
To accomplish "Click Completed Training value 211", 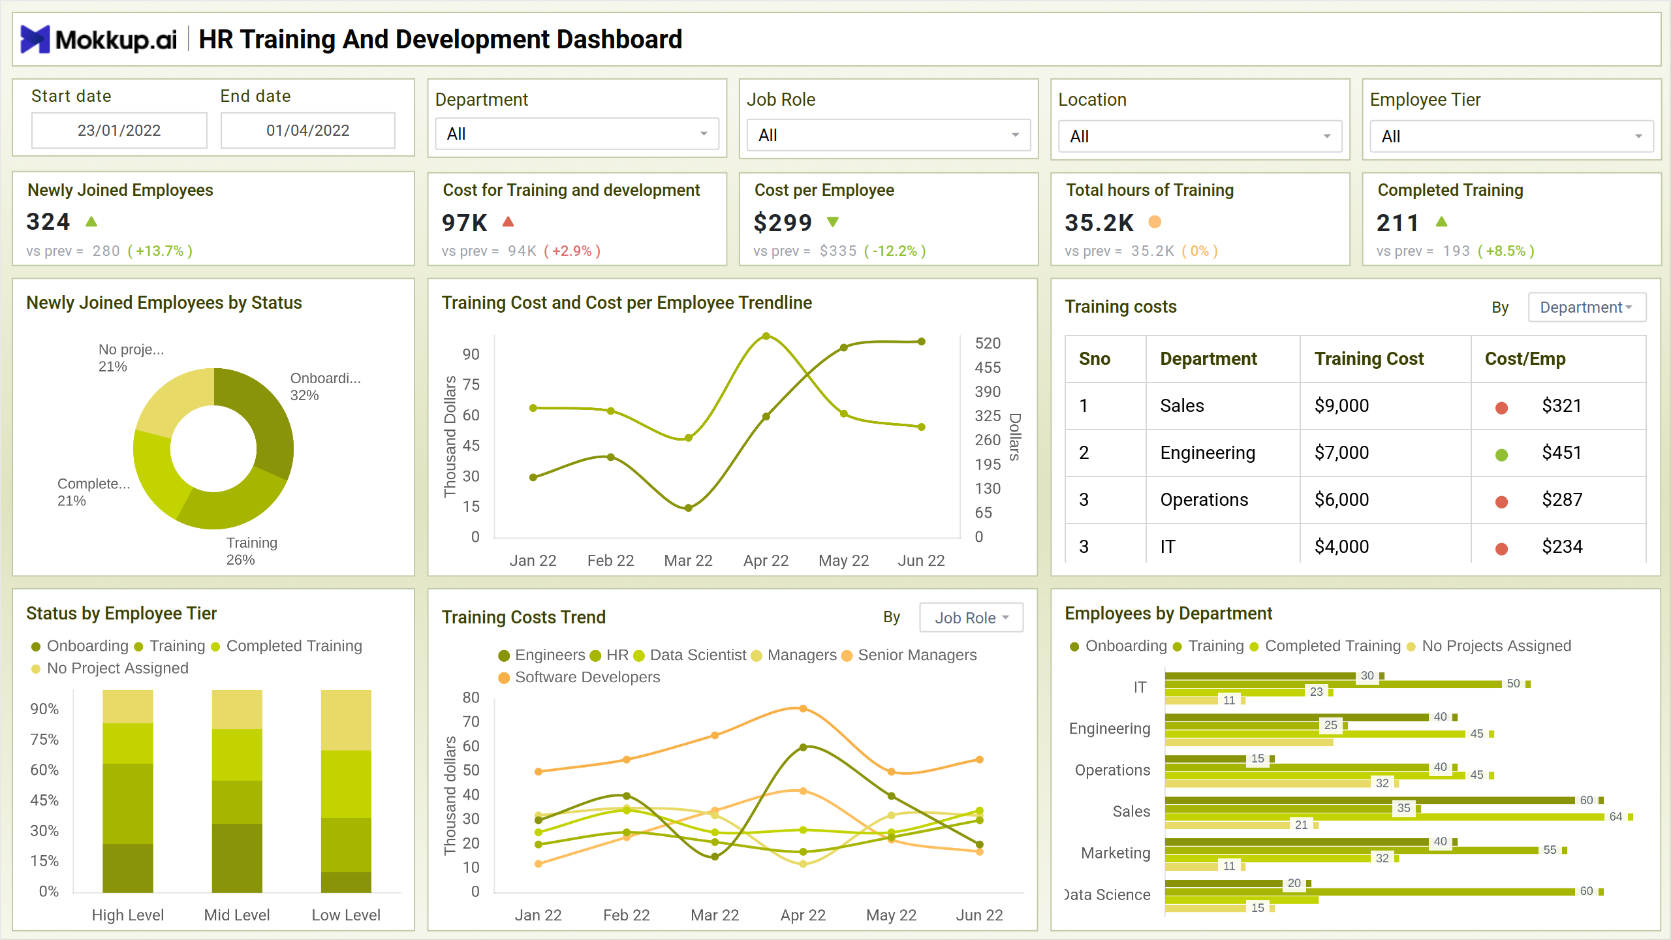I will tap(1398, 223).
